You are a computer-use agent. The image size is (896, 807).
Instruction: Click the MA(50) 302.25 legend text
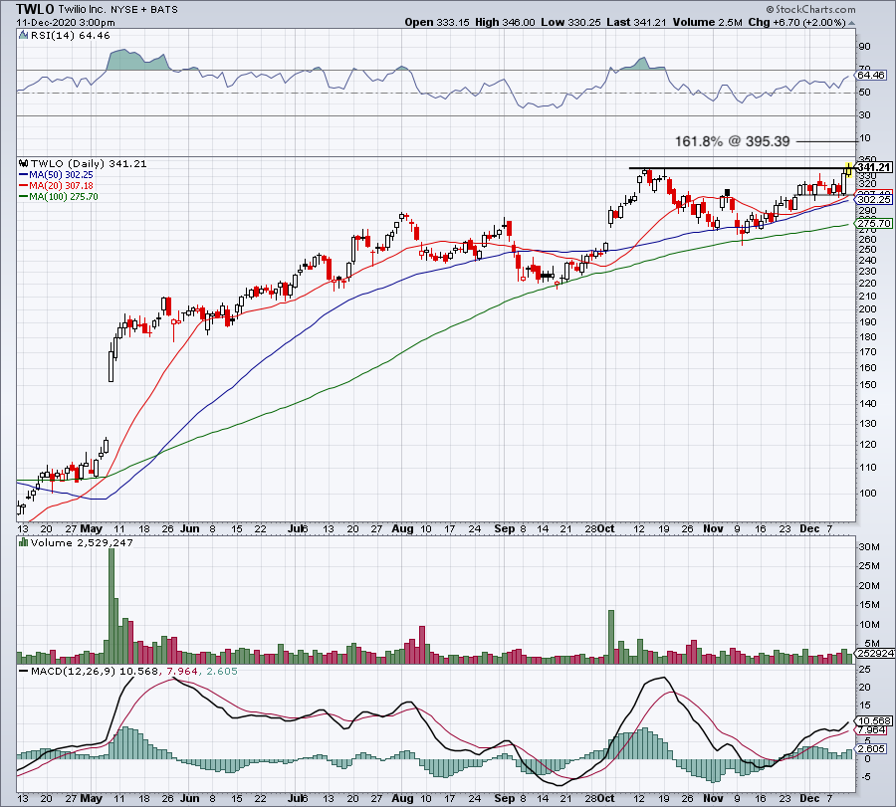point(61,175)
